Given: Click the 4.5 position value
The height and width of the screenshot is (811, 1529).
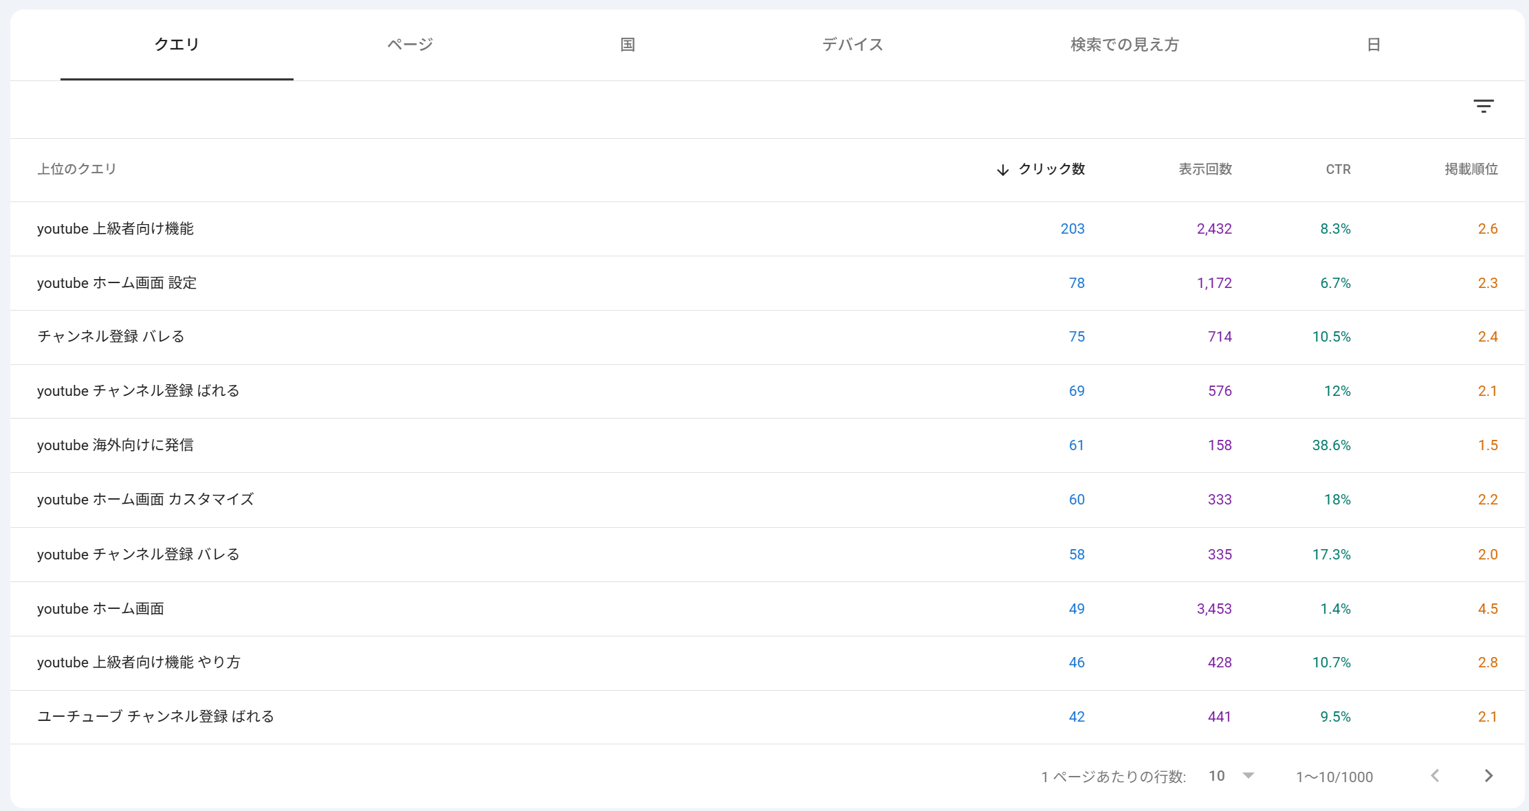Looking at the screenshot, I should tap(1488, 609).
